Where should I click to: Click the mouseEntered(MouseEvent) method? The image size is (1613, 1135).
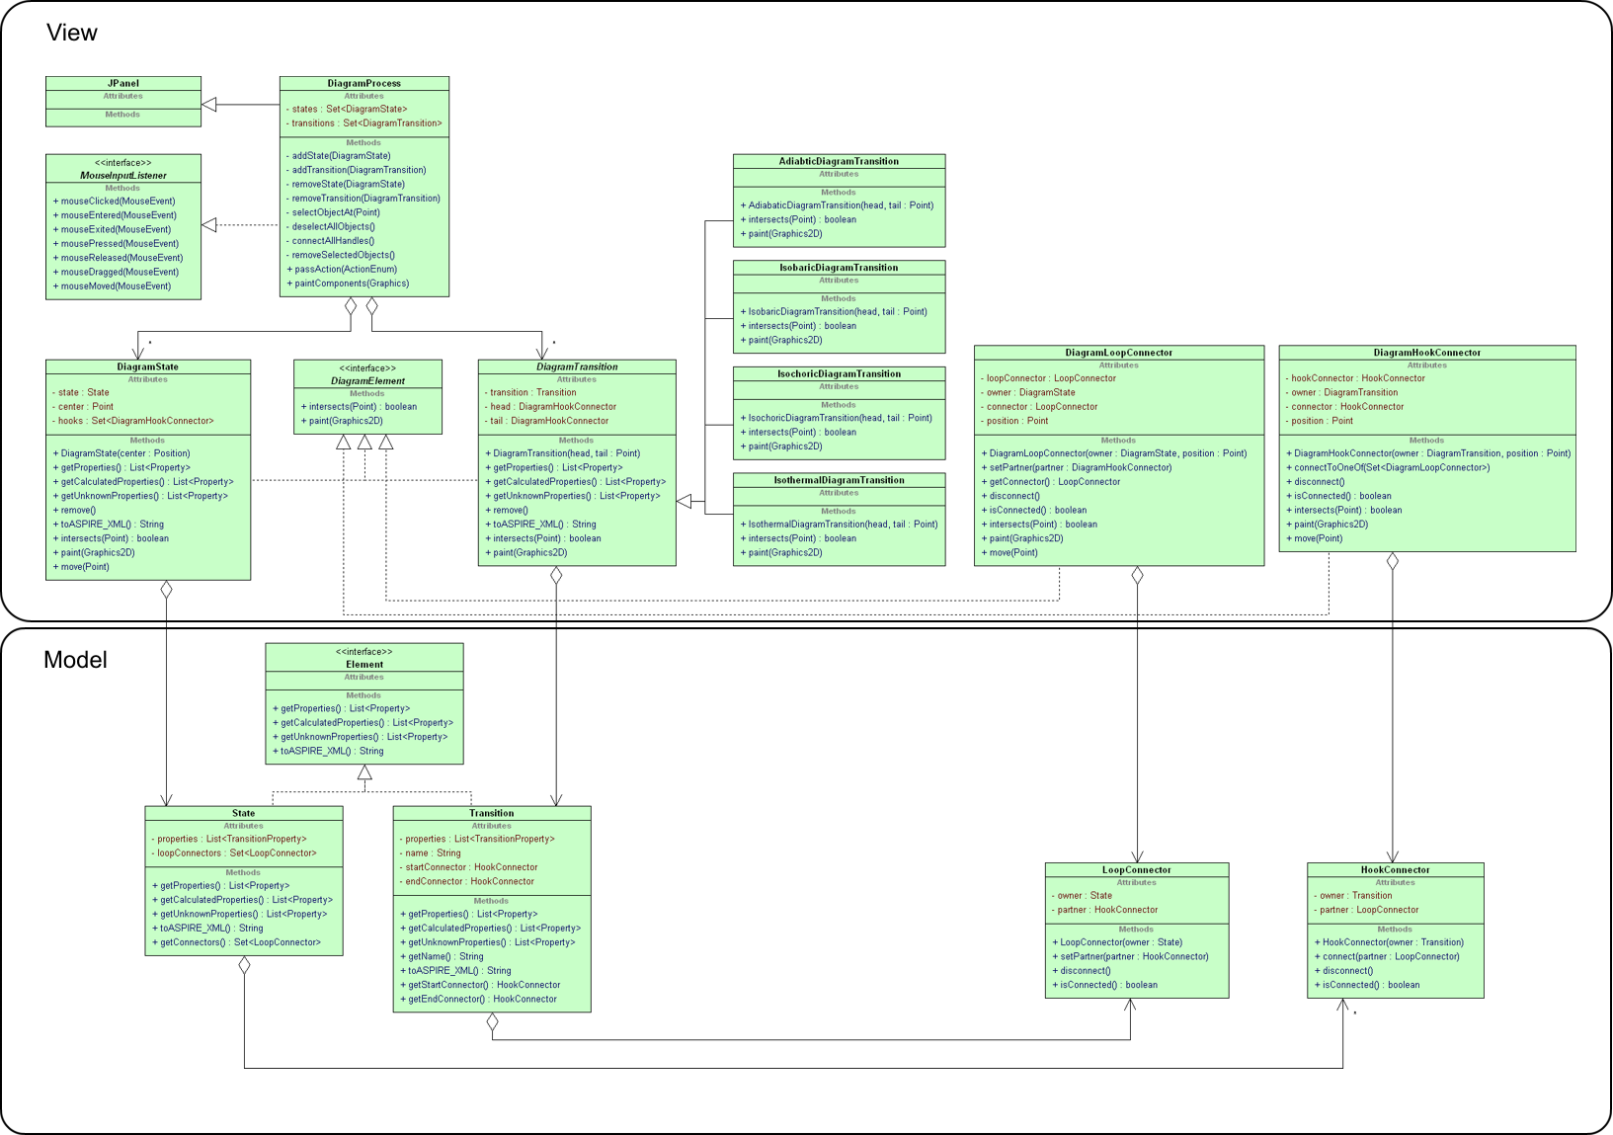[x=115, y=215]
